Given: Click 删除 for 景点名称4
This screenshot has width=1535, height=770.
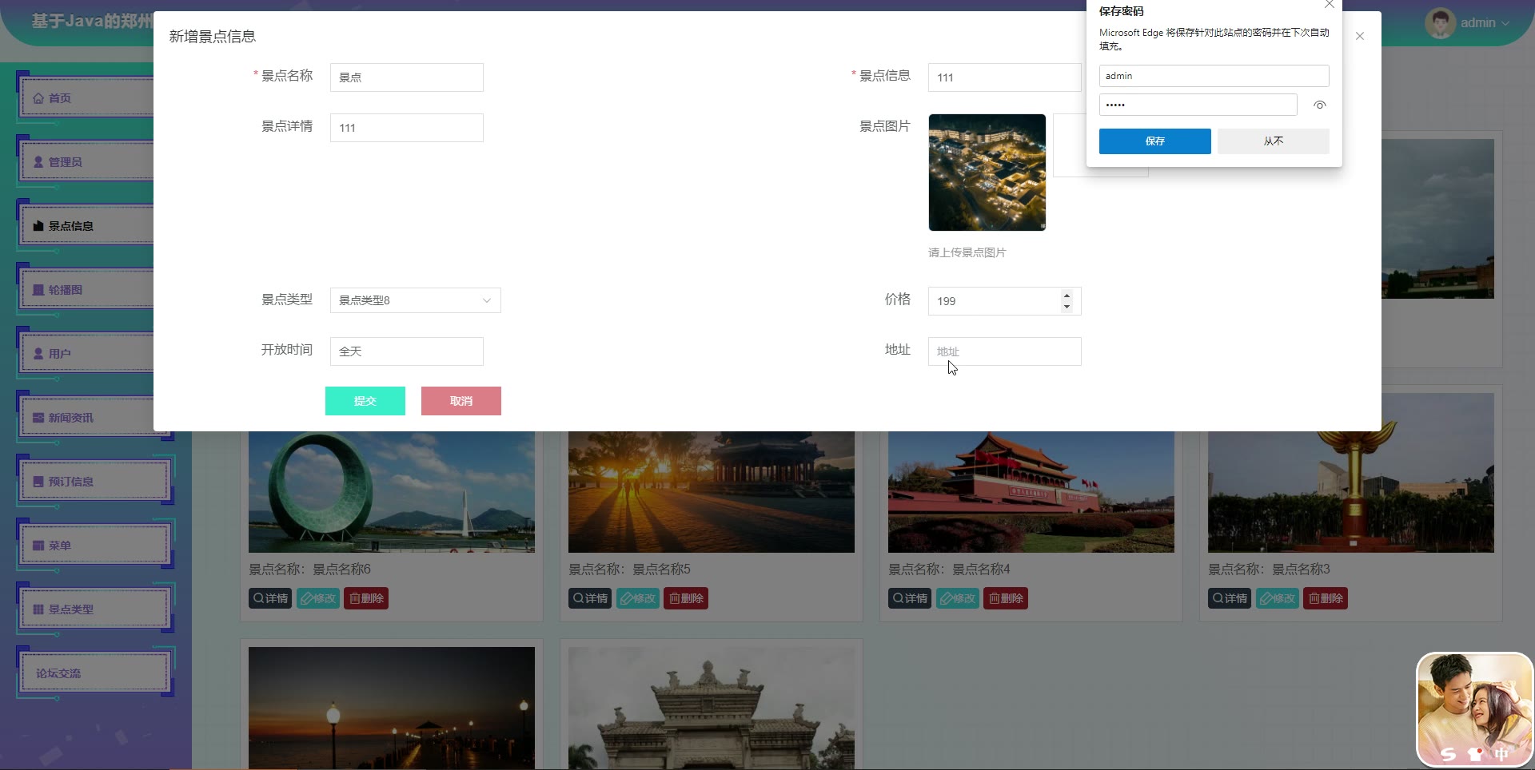Looking at the screenshot, I should coord(1006,598).
